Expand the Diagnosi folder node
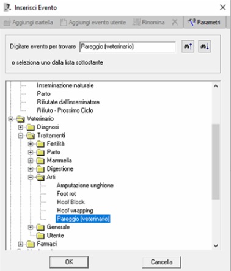 click(x=21, y=127)
